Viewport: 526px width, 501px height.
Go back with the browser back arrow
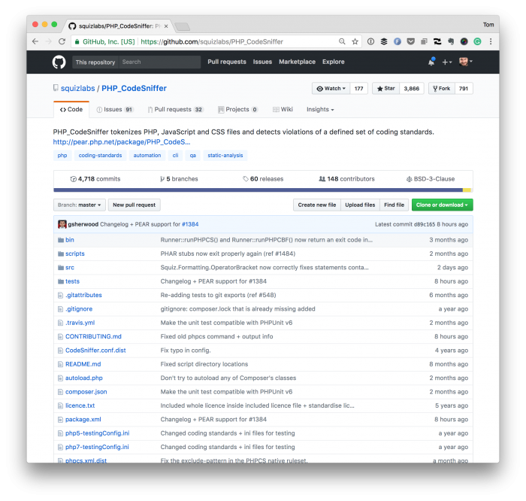(35, 41)
